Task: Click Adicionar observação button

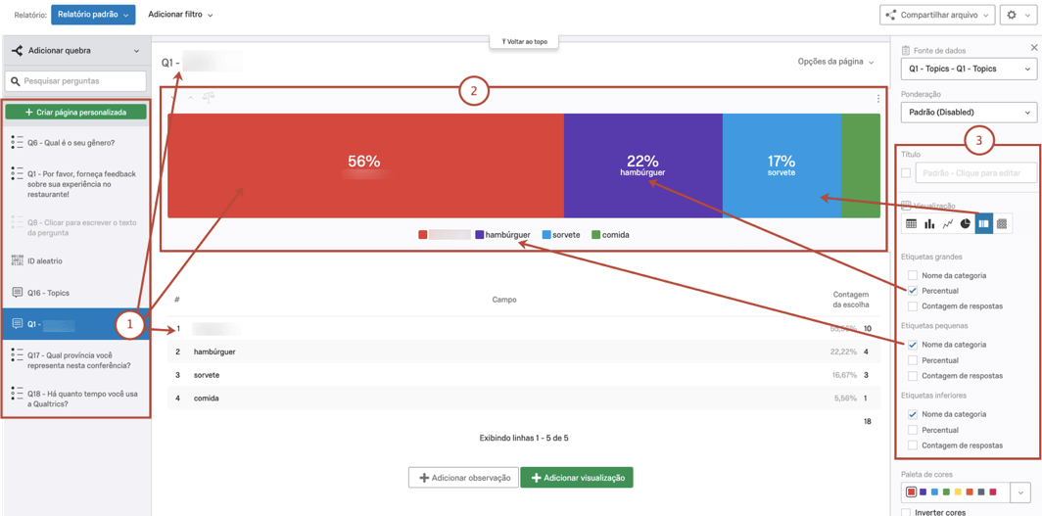Action: coord(463,478)
